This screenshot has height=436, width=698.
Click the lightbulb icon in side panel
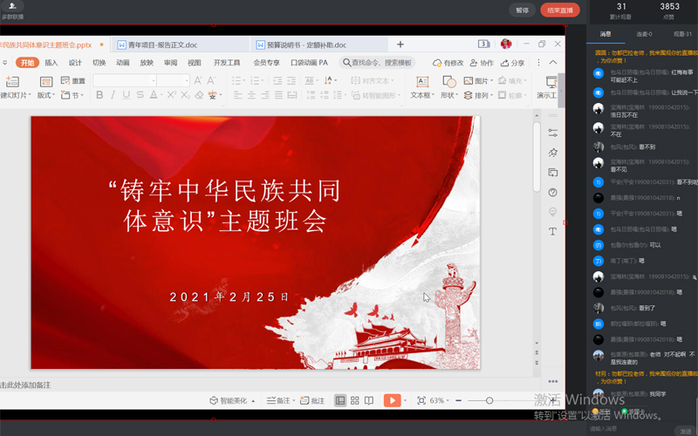(553, 212)
